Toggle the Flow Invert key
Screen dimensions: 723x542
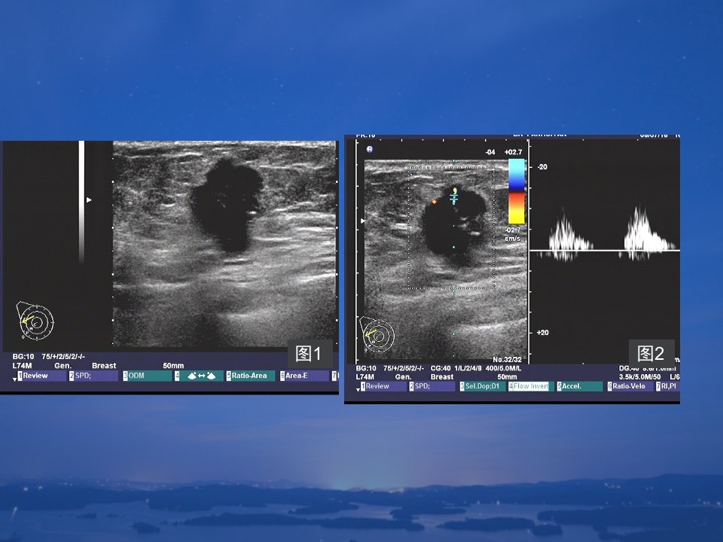531,386
